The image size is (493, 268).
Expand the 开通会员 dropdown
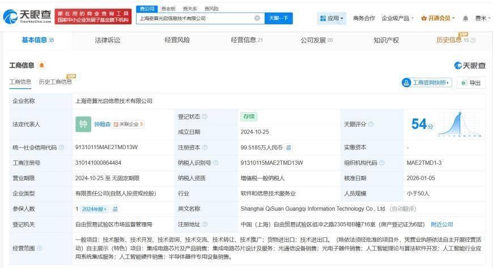[439, 18]
